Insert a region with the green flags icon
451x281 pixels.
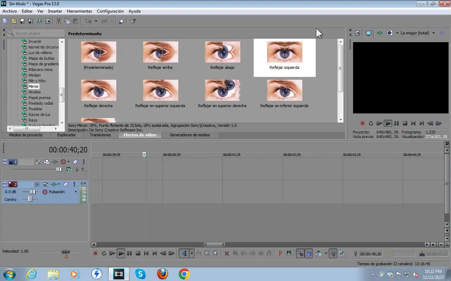point(289,253)
